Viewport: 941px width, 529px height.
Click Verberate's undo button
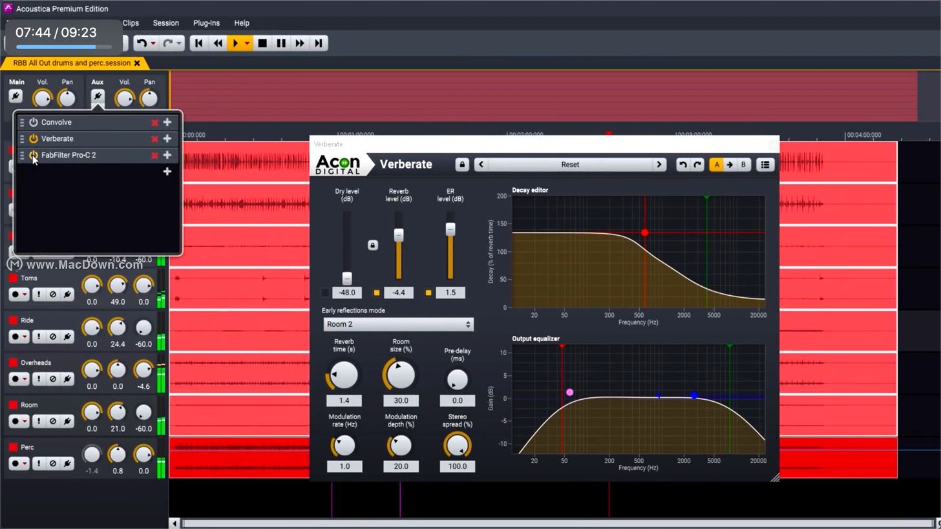click(x=683, y=165)
